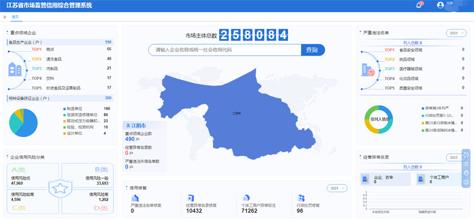
Task: Click the 市场主体总数 258084 counter
Action: (x=254, y=35)
